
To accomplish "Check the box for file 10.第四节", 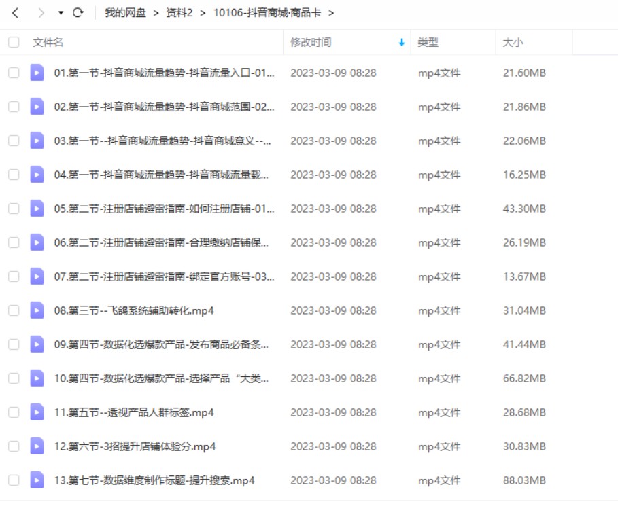I will [14, 378].
